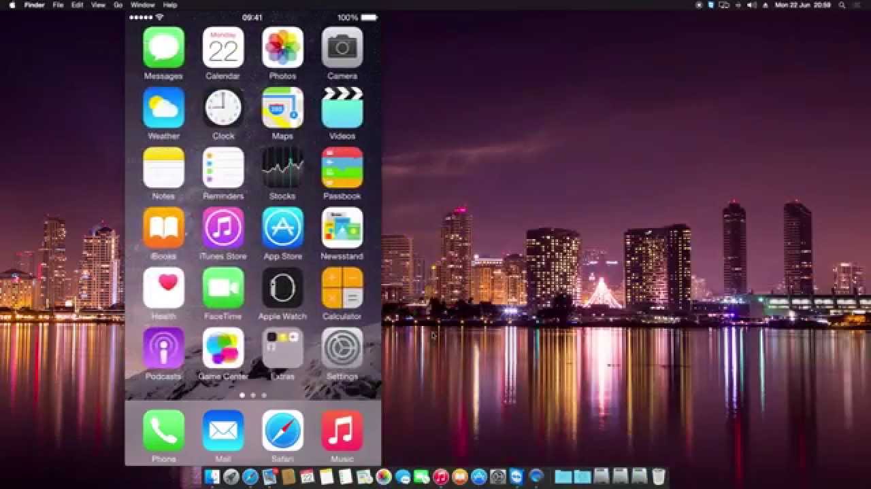The width and height of the screenshot is (871, 489).
Task: Open Notification Center from menu bar
Action: coord(857,5)
